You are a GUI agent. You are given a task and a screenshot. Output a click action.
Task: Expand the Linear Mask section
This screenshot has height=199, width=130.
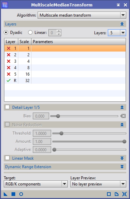pyautogui.click(x=122, y=158)
